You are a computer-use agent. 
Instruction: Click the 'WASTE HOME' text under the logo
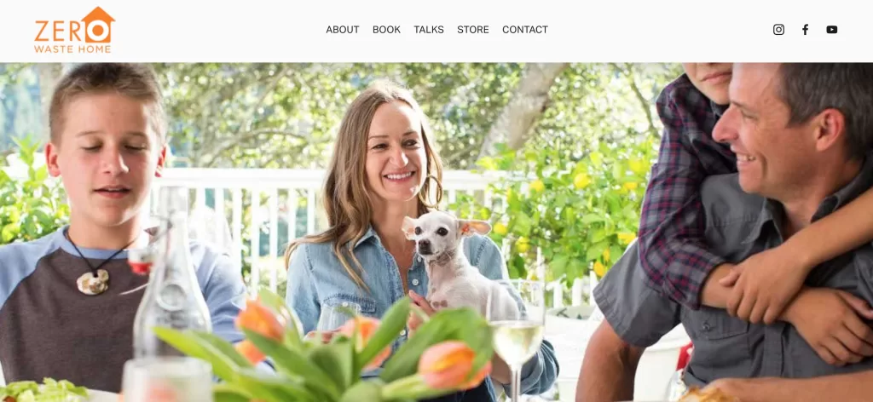click(x=72, y=49)
